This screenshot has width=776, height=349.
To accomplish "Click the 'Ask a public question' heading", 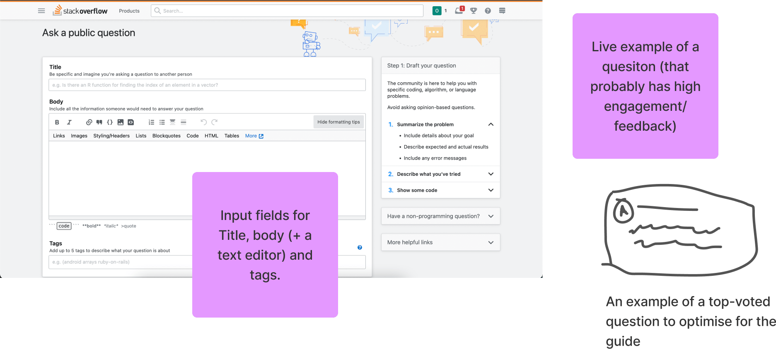I will click(89, 33).
